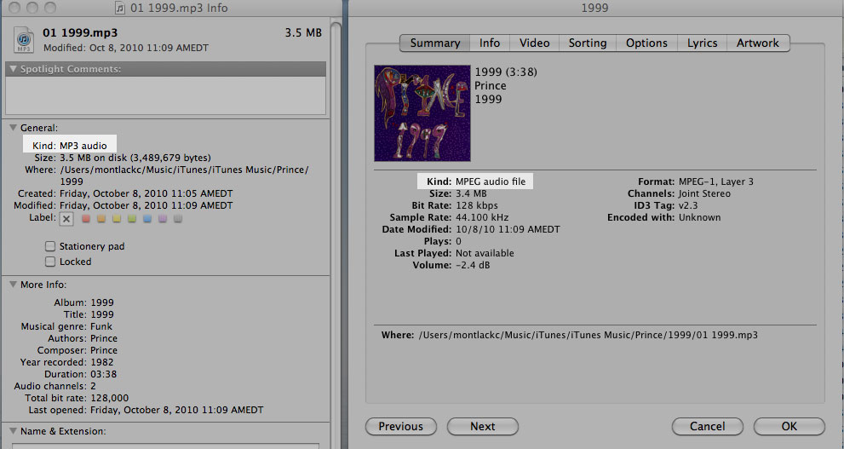
Task: Click the Year recorded value '1982'
Action: click(101, 362)
